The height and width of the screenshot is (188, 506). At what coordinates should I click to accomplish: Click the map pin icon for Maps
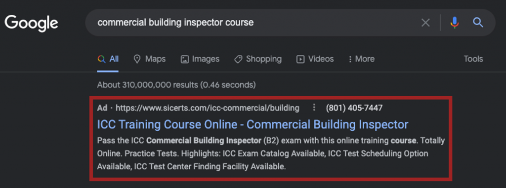click(137, 59)
